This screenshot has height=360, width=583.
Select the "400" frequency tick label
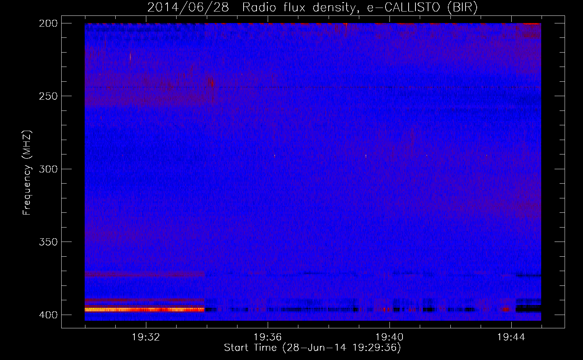click(48, 315)
